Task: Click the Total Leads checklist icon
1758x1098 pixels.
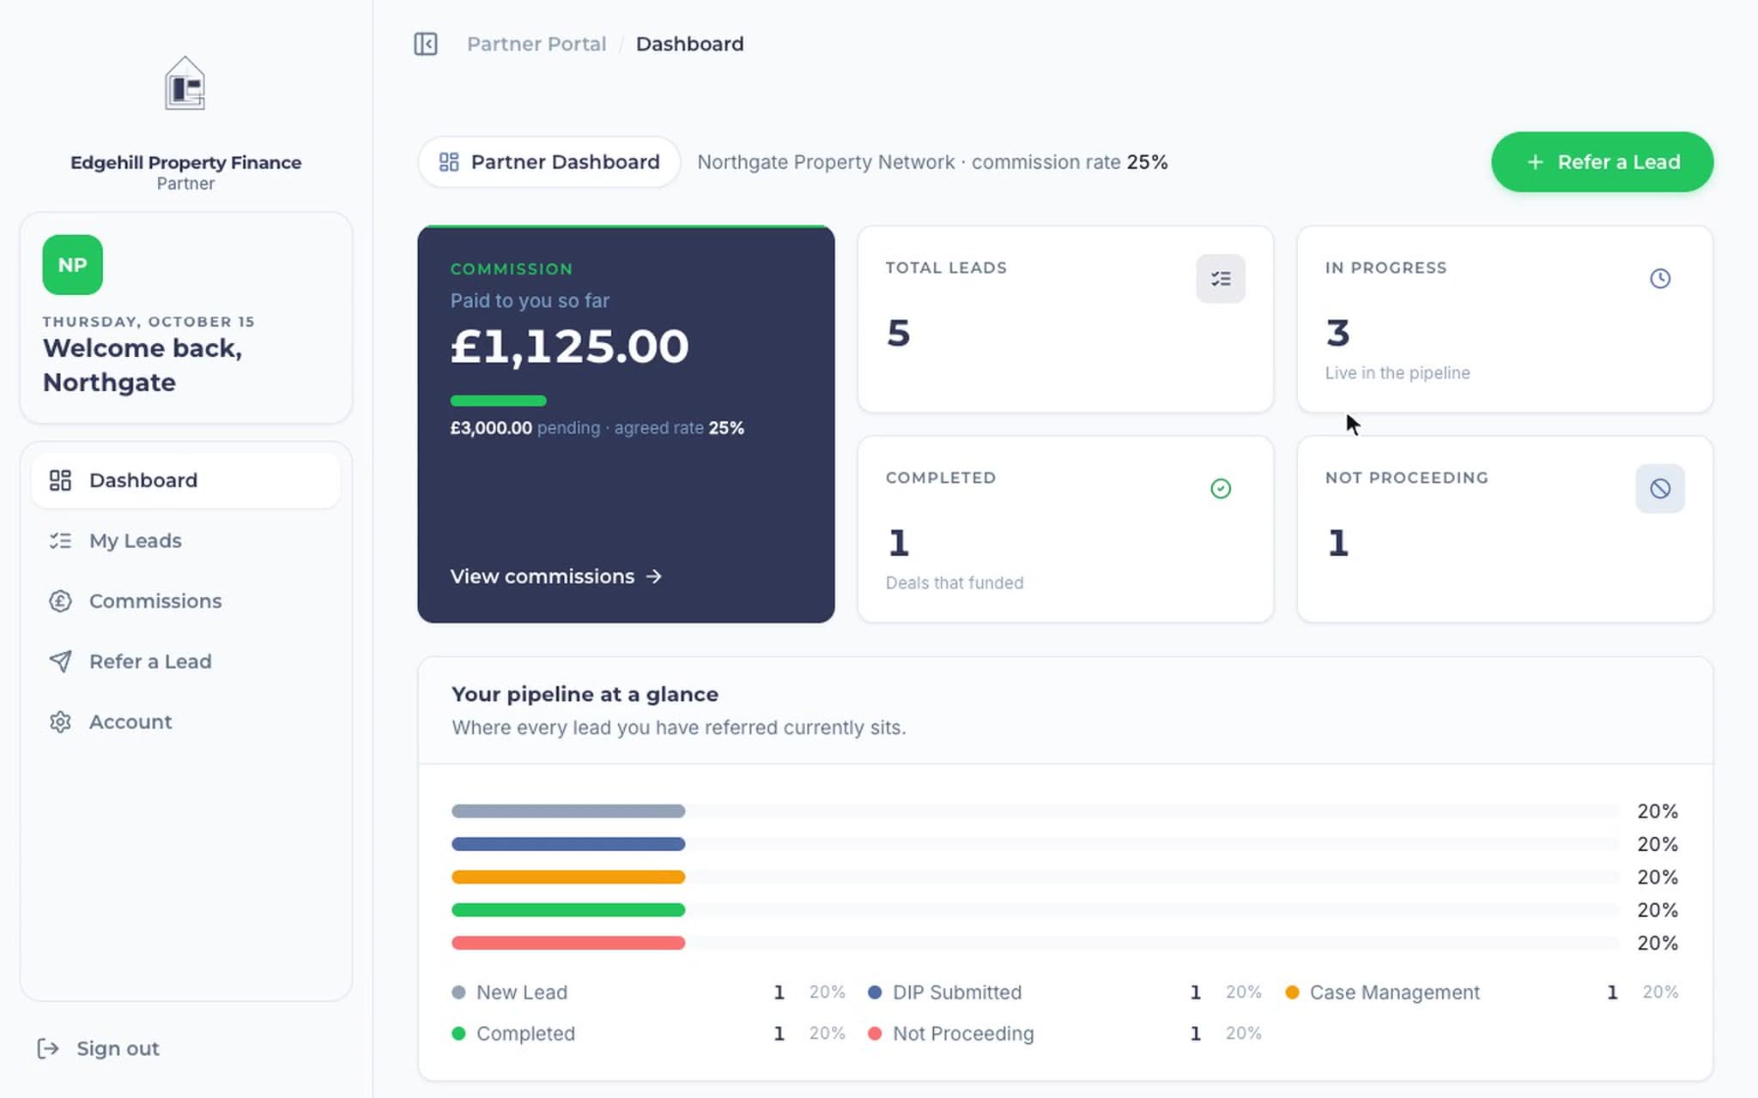Action: (1221, 279)
